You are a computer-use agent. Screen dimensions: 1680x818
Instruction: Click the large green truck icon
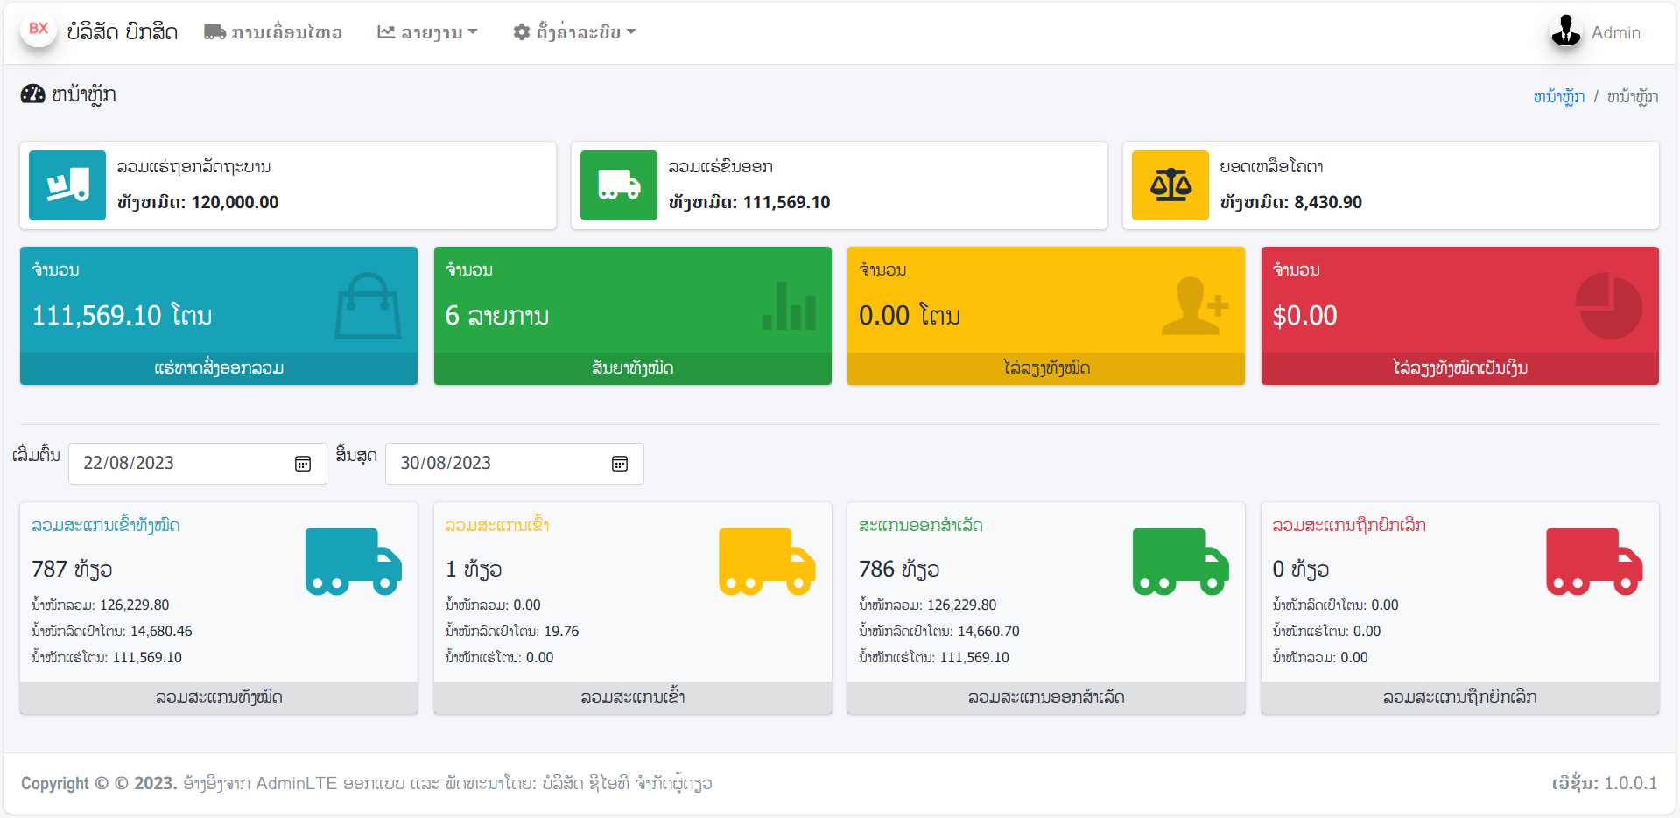click(x=1181, y=562)
